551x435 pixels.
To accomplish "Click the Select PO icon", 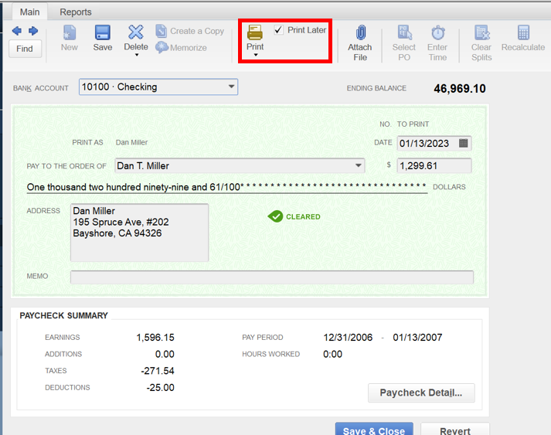I will pos(404,32).
